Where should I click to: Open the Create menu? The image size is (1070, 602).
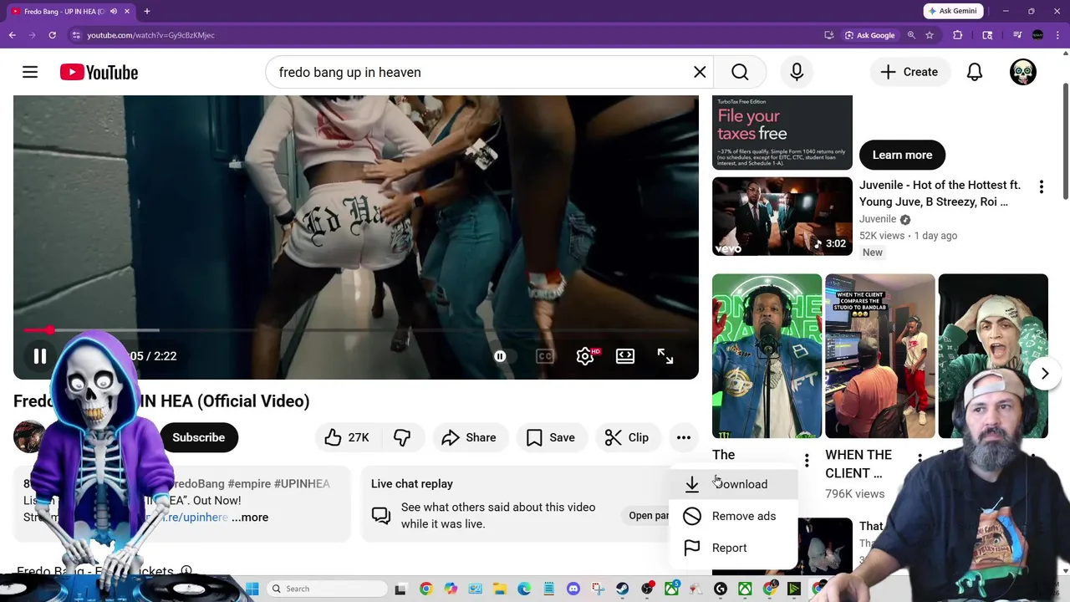(x=909, y=72)
